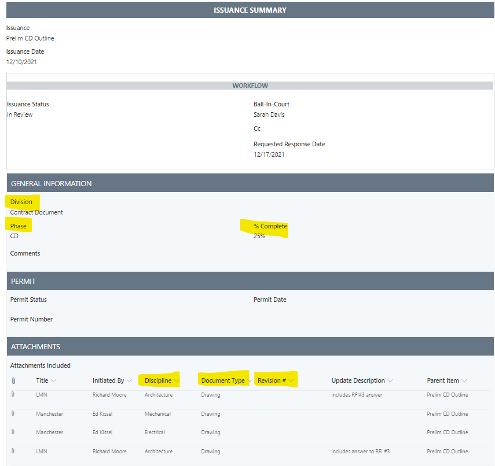Image resolution: width=495 pixels, height=466 pixels.
Task: Open the Revision # column dropdown
Action: pos(291,380)
